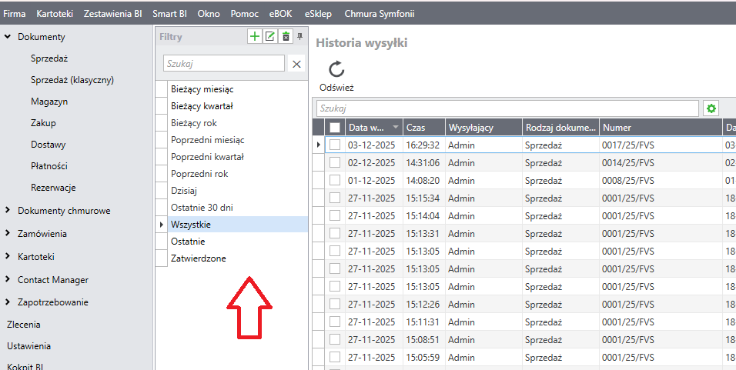This screenshot has height=370, width=736.
Task: Collapse the Dokumenty tree section
Action: click(8, 37)
